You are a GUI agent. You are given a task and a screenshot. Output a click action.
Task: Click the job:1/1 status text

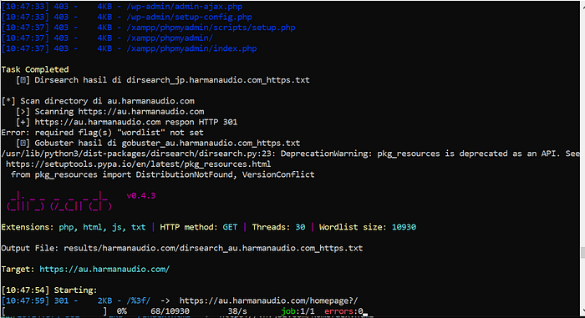click(298, 311)
